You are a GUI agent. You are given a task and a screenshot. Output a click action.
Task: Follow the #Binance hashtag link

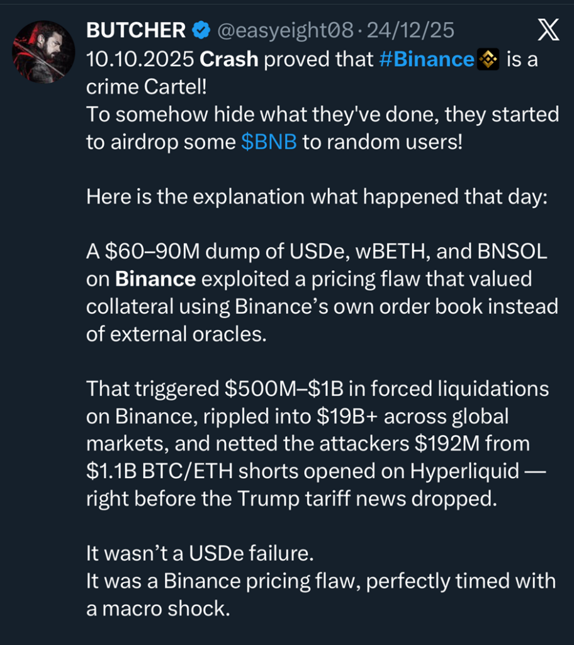tap(427, 59)
